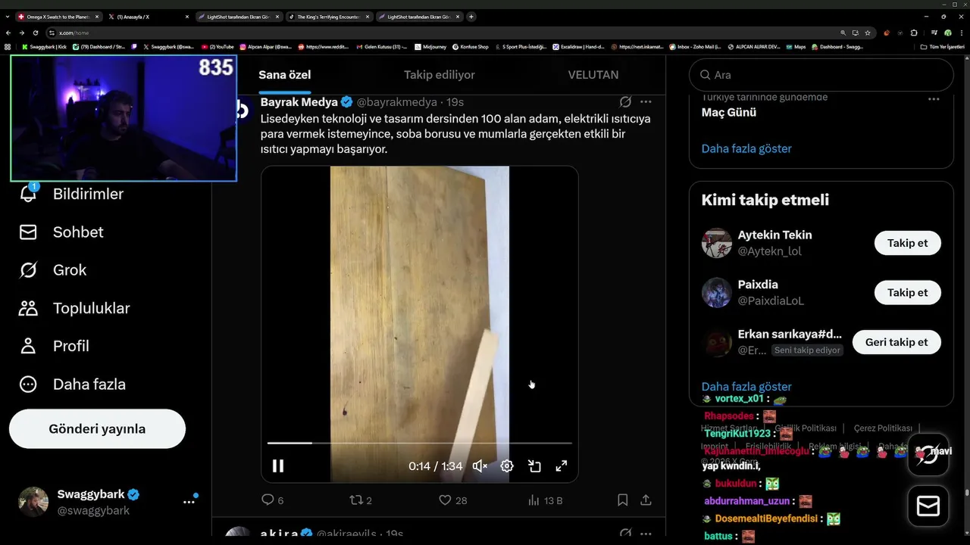Go to Topluluklar communities
Viewport: 970px width, 545px height.
[74, 308]
